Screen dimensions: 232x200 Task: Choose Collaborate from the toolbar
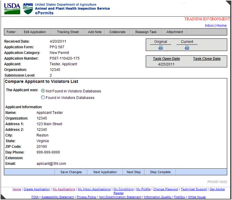tap(117, 32)
